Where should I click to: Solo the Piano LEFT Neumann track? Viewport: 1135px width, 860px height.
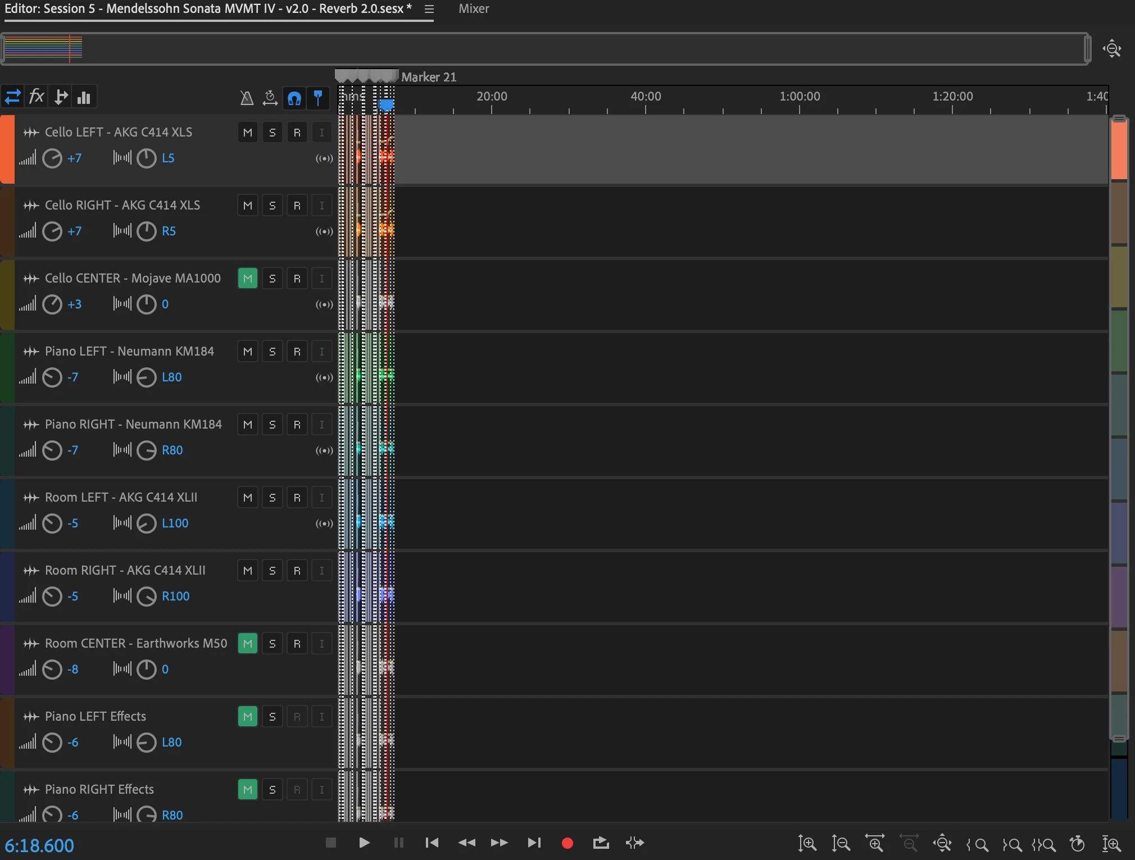(x=272, y=352)
